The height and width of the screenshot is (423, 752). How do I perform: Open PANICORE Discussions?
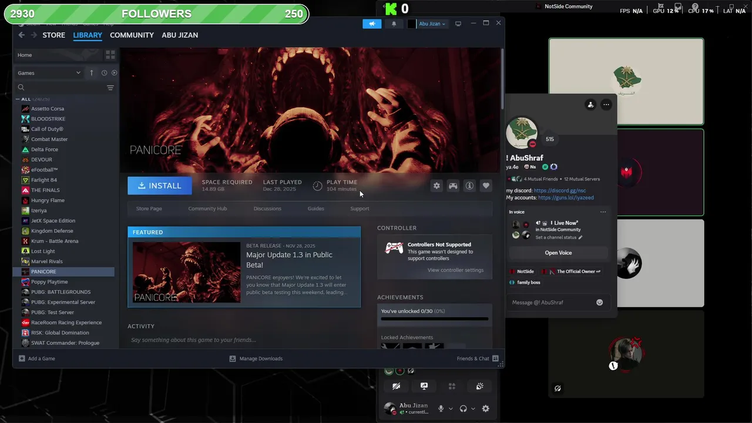click(267, 209)
